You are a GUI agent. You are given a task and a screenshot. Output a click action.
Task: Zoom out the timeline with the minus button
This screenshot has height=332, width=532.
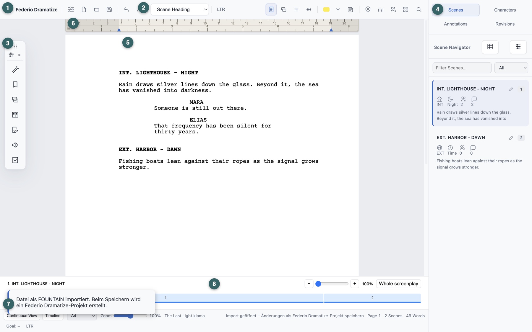(x=309, y=284)
